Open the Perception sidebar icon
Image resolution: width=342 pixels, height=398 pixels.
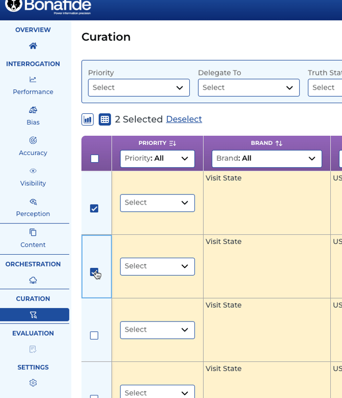tap(33, 202)
